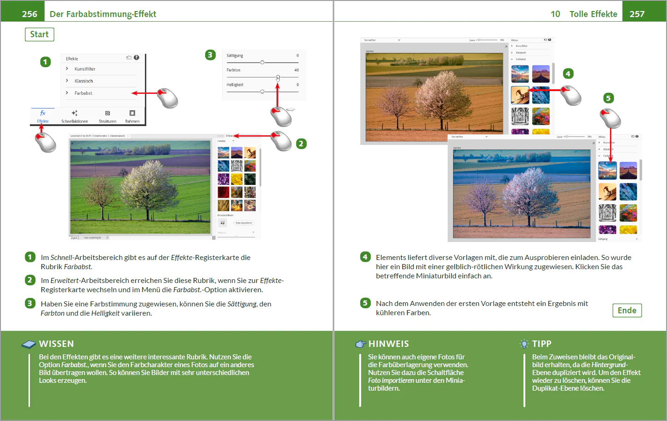Click the Benutzerdefiniert custom photo icon

(x=223, y=223)
